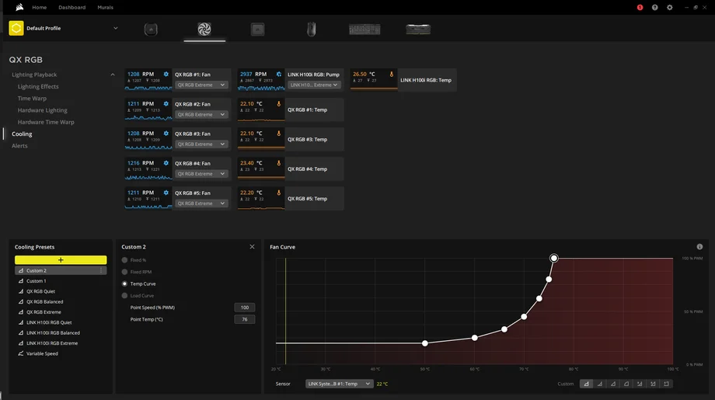Collapse the Lighting Playback section
Viewport: 715px width, 400px height.
[x=113, y=75]
